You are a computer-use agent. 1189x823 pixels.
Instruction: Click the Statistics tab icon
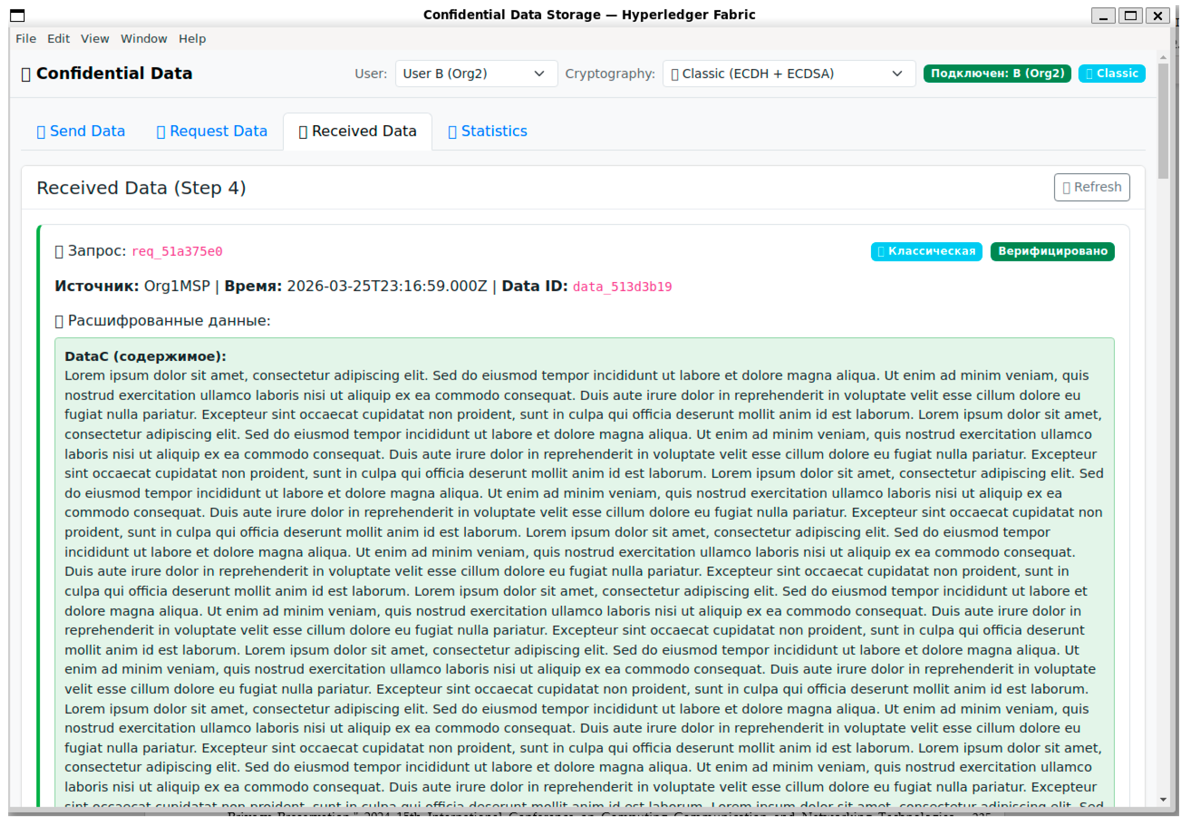coord(452,132)
